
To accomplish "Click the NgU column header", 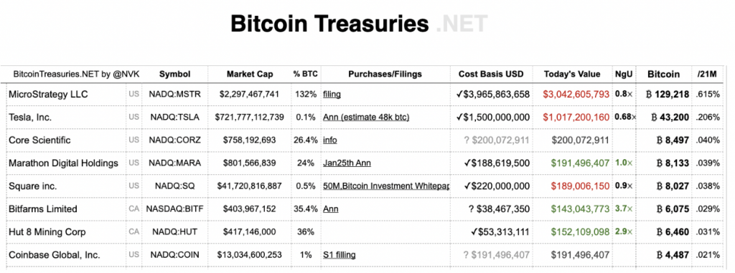I will click(x=624, y=74).
